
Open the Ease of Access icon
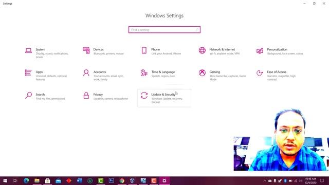click(260, 73)
